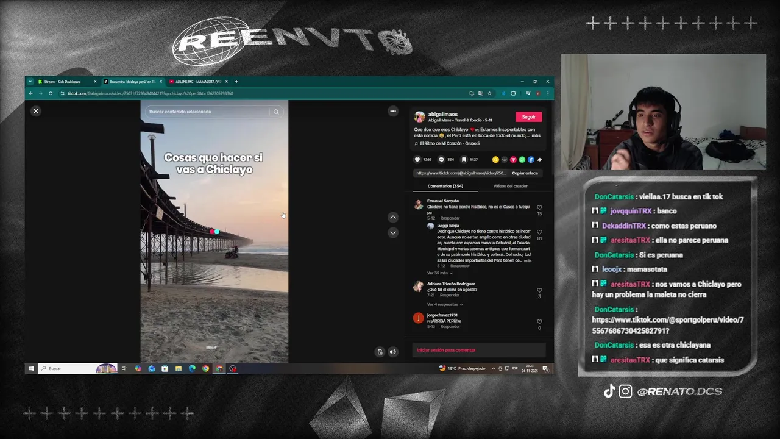Image resolution: width=780 pixels, height=439 pixels.
Task: Open Chrome three-dot menu
Action: click(548, 93)
